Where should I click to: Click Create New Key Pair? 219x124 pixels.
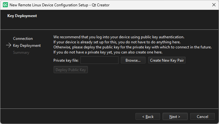point(167,60)
